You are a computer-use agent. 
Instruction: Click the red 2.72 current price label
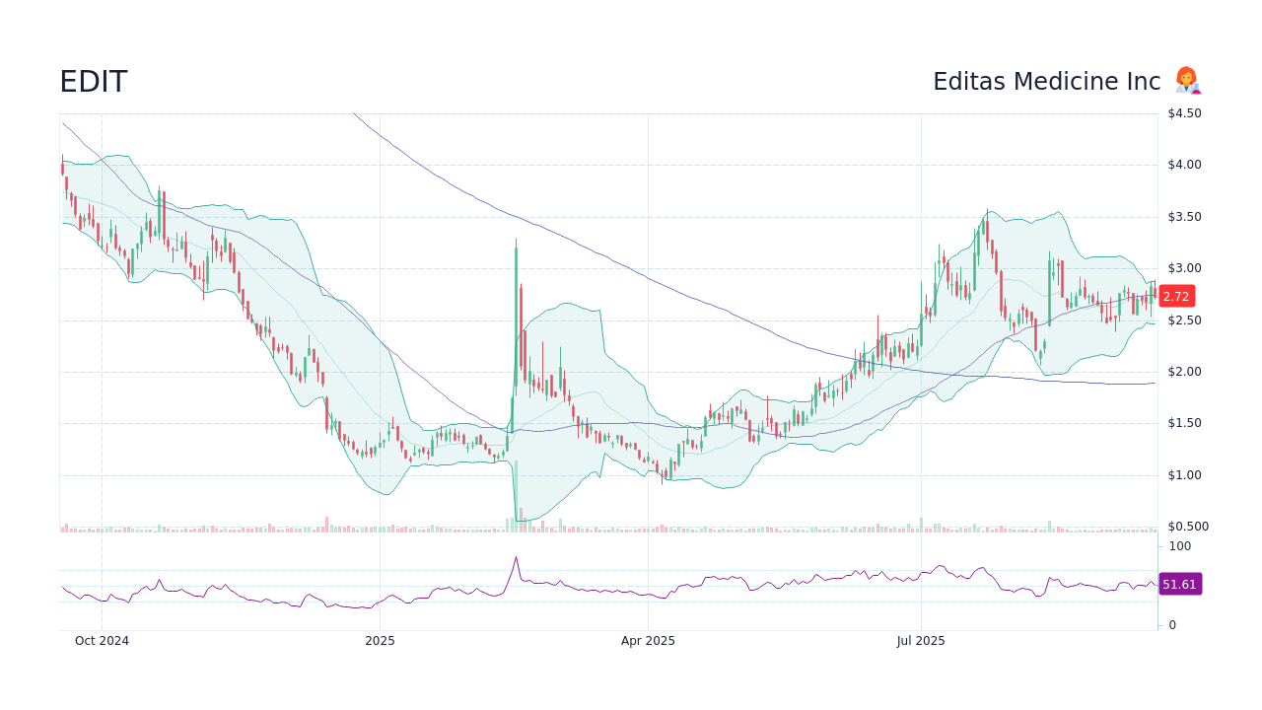(x=1176, y=296)
